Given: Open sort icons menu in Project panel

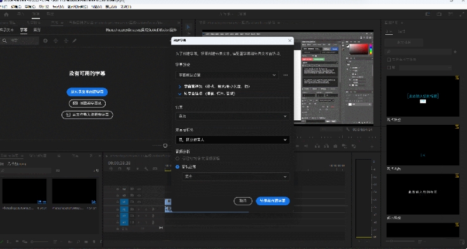Looking at the screenshot, I should (x=55, y=242).
